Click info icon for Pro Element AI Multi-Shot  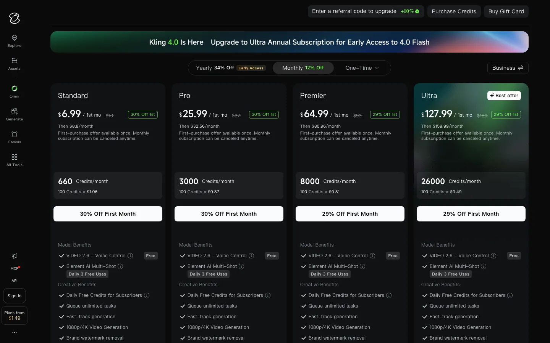coord(241,266)
